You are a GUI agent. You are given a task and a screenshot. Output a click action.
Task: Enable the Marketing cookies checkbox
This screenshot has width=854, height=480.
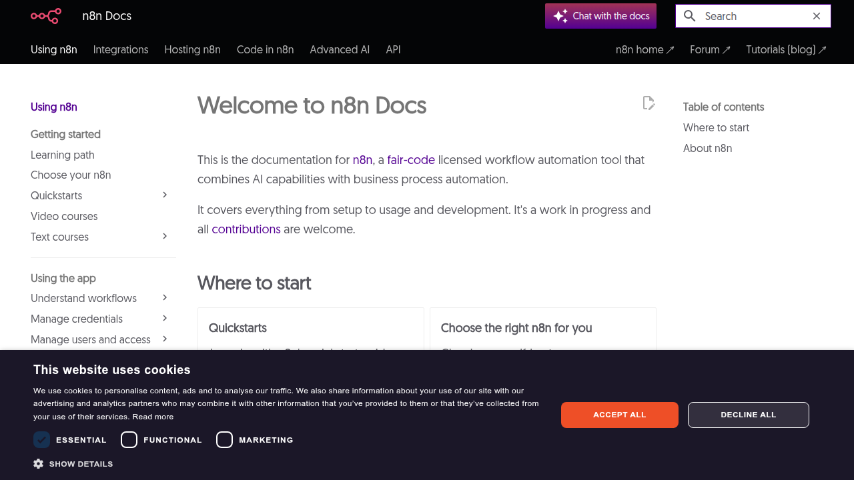pyautogui.click(x=225, y=439)
